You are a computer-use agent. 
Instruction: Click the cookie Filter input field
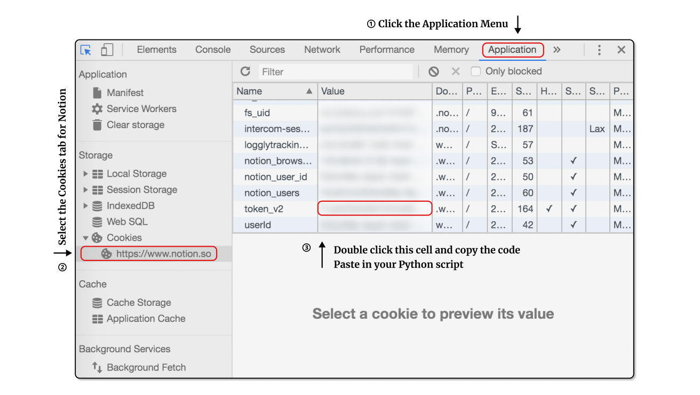coord(336,72)
